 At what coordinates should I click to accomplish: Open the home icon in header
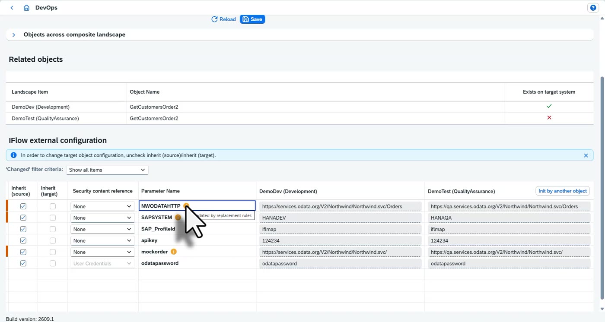click(x=26, y=8)
